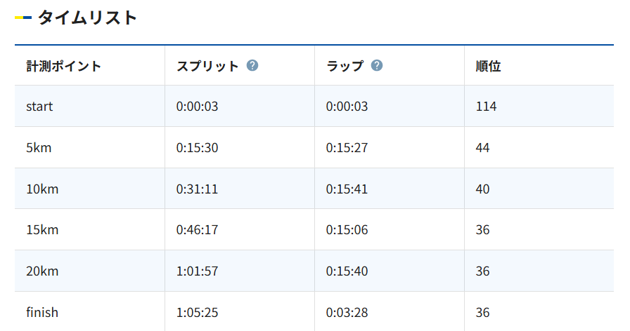Click the スプリット column header text

(207, 66)
